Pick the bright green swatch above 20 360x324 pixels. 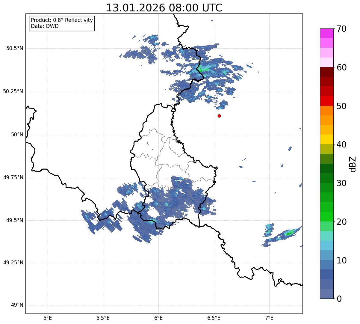[x=326, y=216]
